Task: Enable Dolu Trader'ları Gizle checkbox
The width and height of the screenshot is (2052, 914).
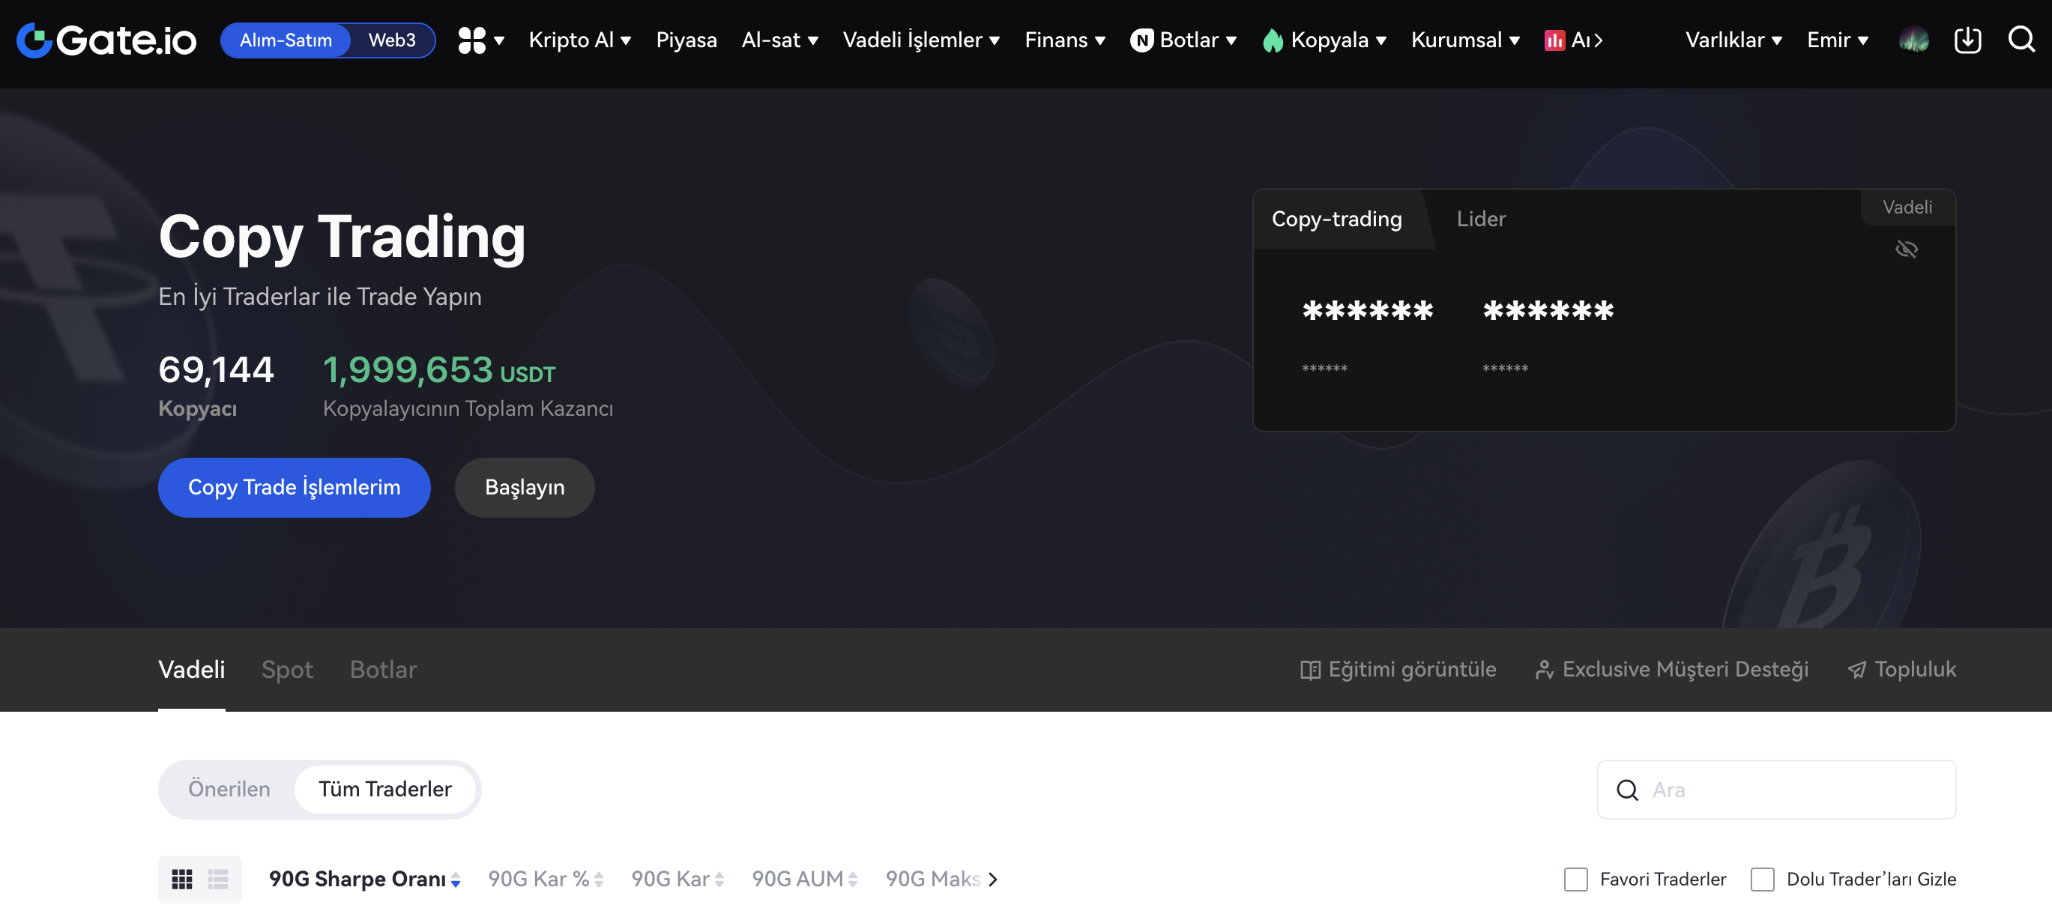Action: (1761, 879)
